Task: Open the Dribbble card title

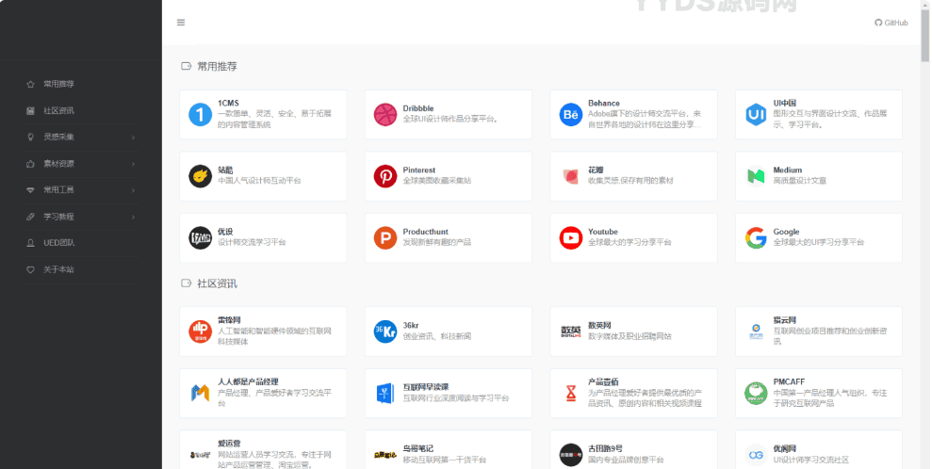Action: pos(418,108)
